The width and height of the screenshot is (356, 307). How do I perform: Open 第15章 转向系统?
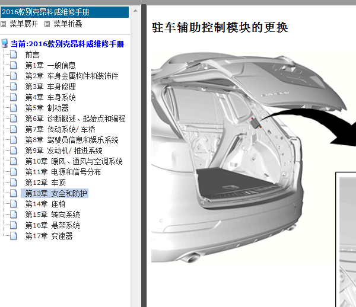pos(52,215)
